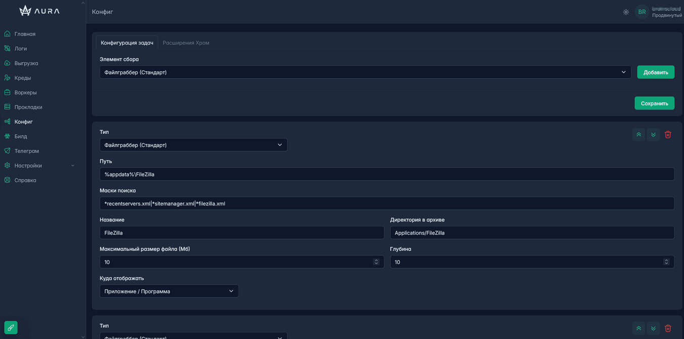Adjust the Максимальный размер файла stepper

(376, 262)
